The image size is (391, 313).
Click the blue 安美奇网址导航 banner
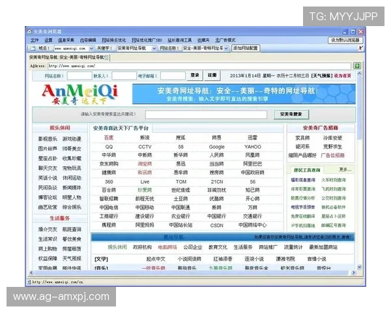tap(244, 94)
